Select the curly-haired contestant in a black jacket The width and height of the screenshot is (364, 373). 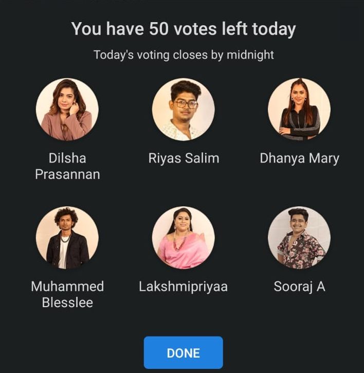point(67,238)
